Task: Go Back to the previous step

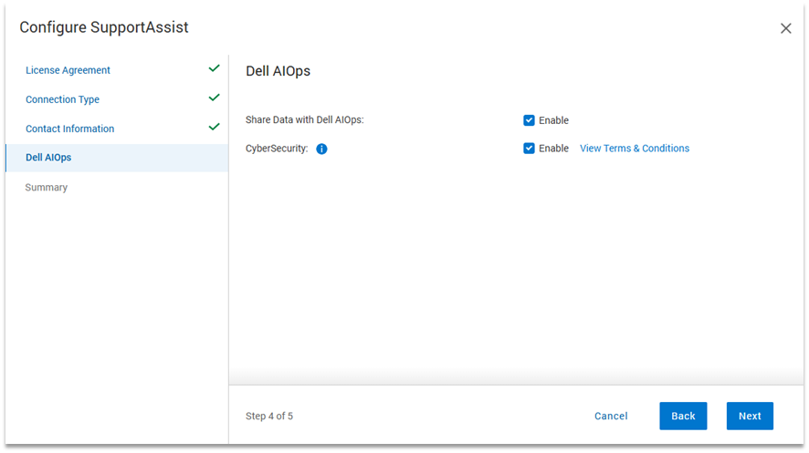Action: tap(683, 416)
